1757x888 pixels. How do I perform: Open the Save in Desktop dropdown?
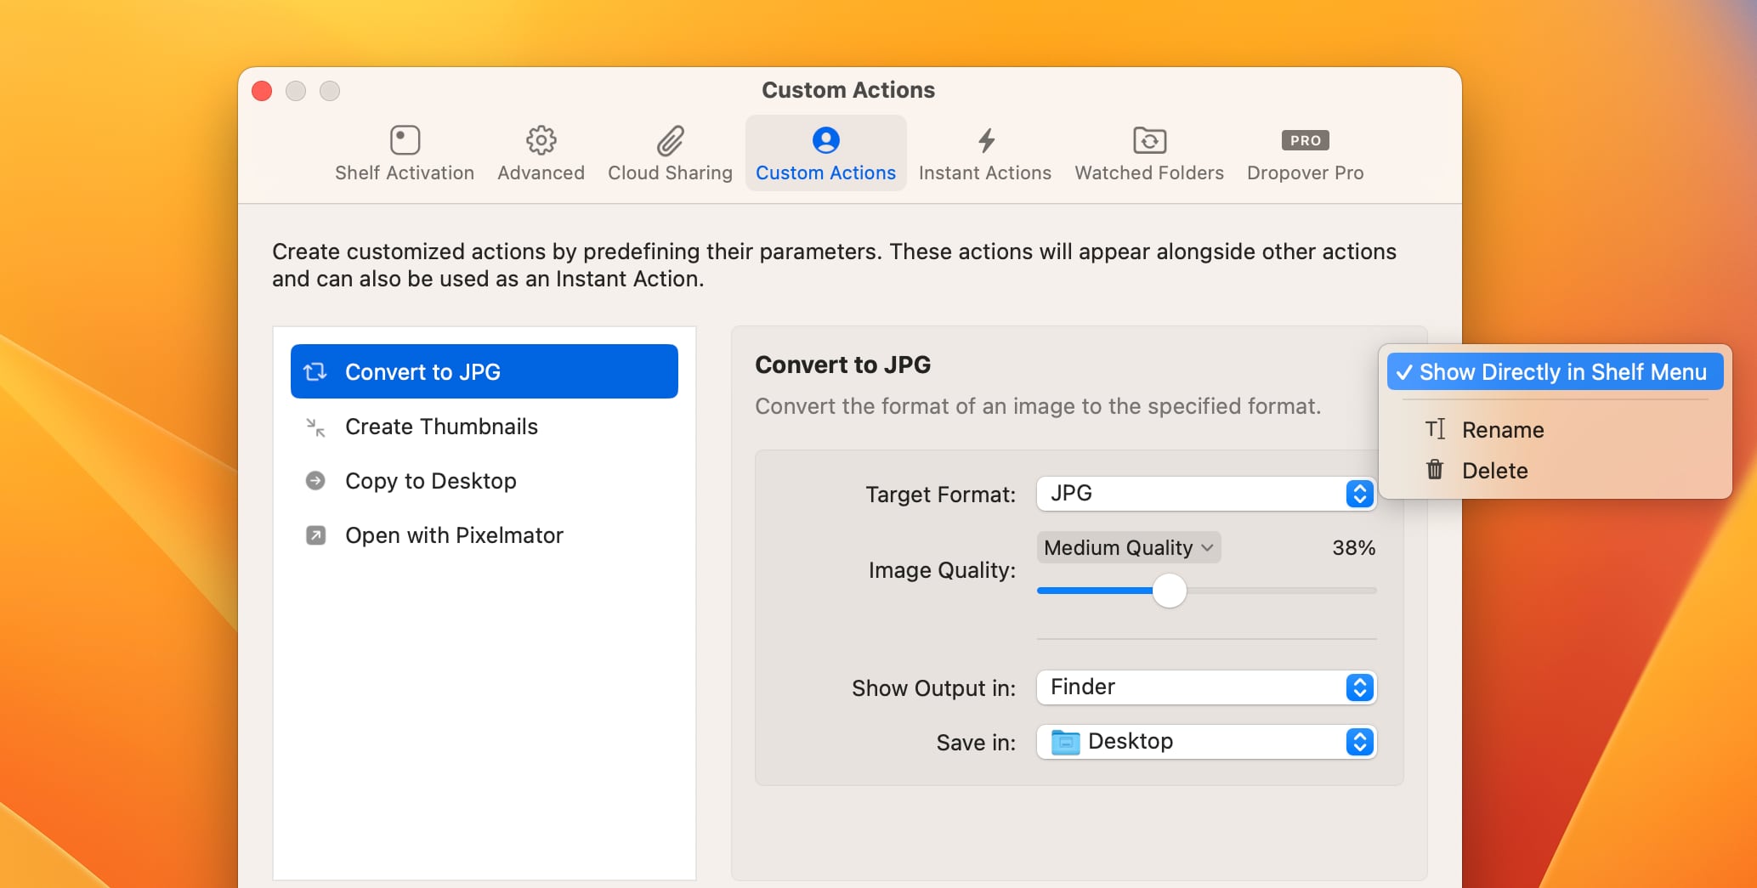[1205, 742]
